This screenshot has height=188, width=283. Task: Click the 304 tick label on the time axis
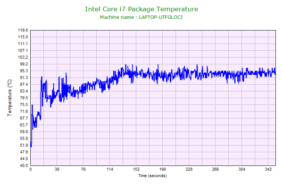point(241,169)
